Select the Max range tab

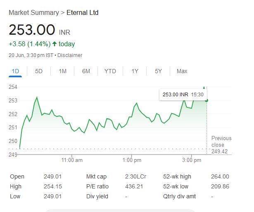(182, 71)
